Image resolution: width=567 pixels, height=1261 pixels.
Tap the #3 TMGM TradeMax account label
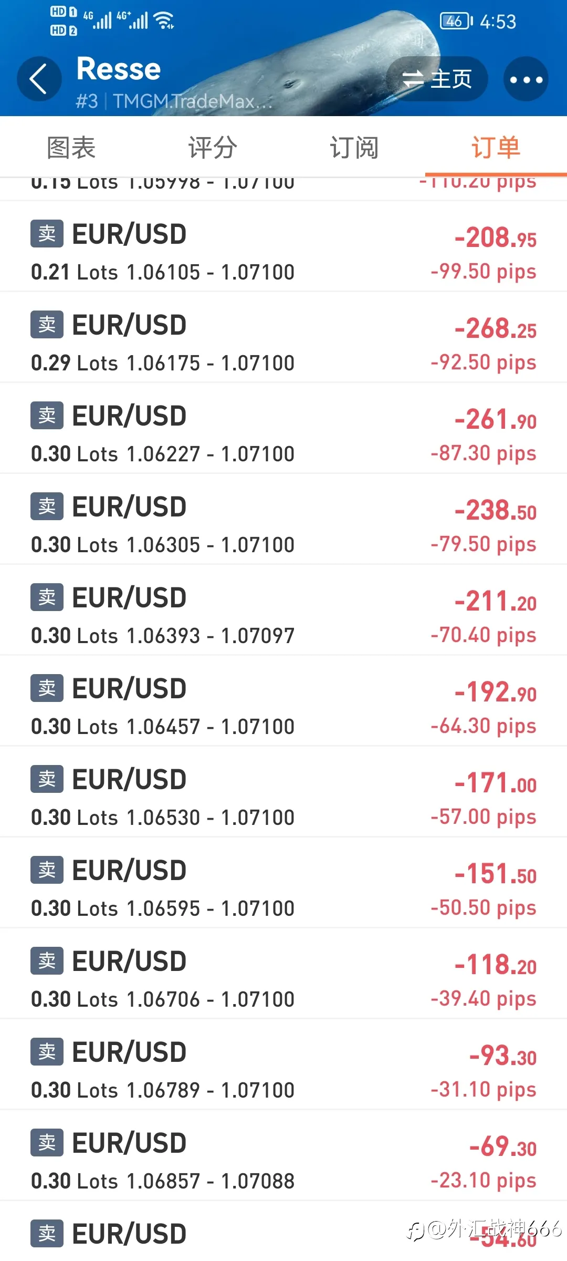tap(174, 101)
